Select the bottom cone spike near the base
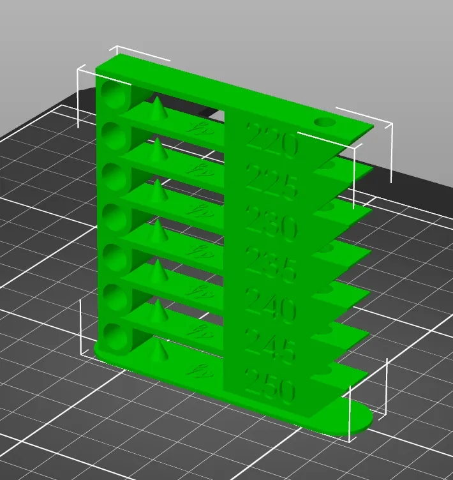The height and width of the screenshot is (480, 453). pos(159,351)
